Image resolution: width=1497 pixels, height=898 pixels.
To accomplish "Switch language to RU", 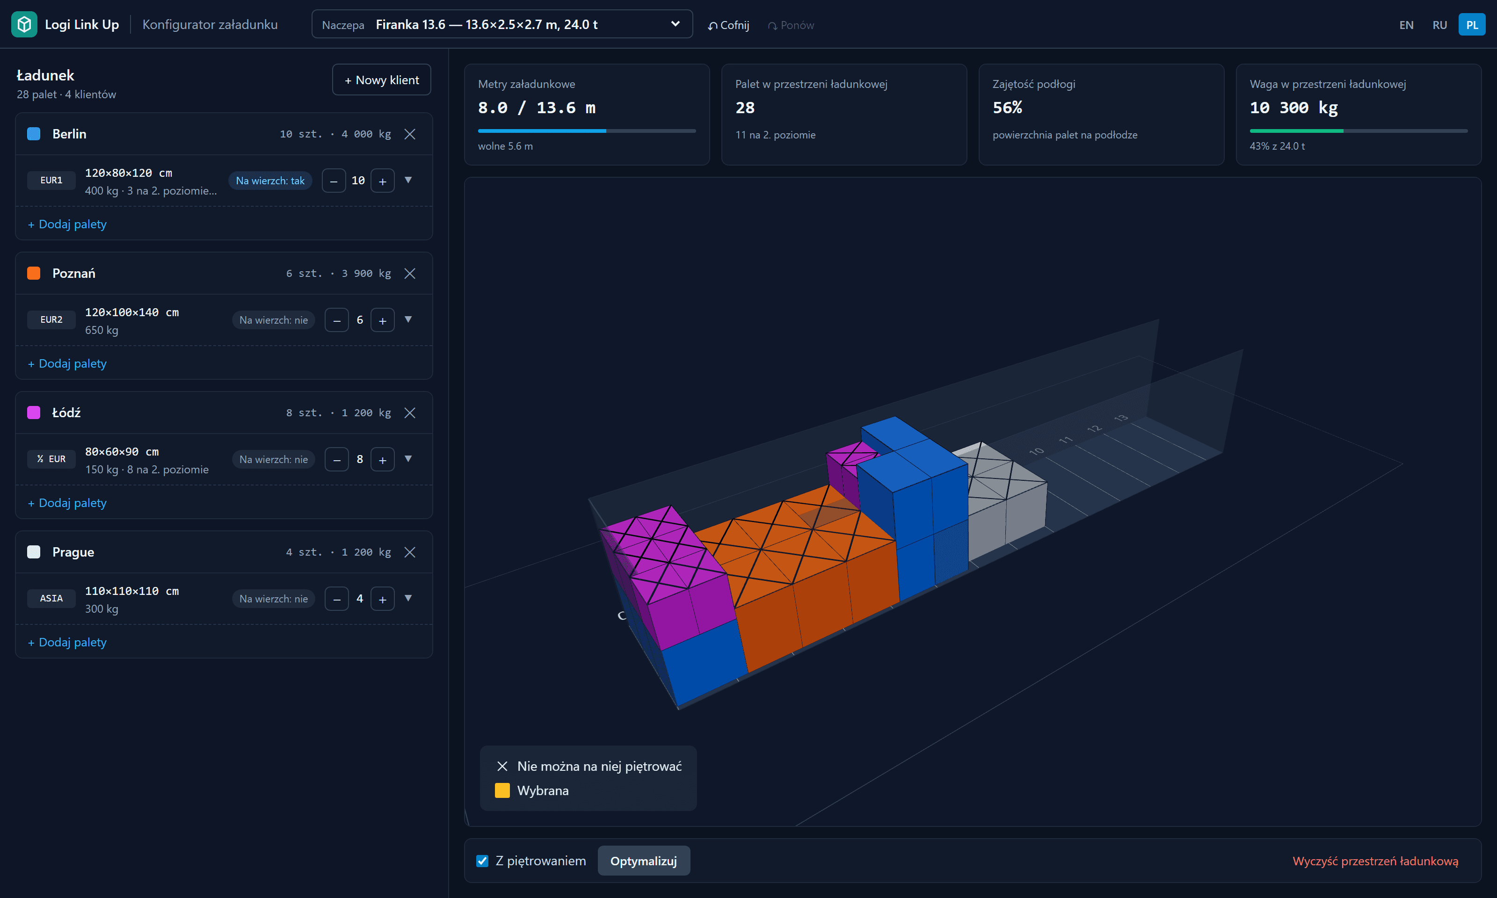I will [x=1439, y=25].
